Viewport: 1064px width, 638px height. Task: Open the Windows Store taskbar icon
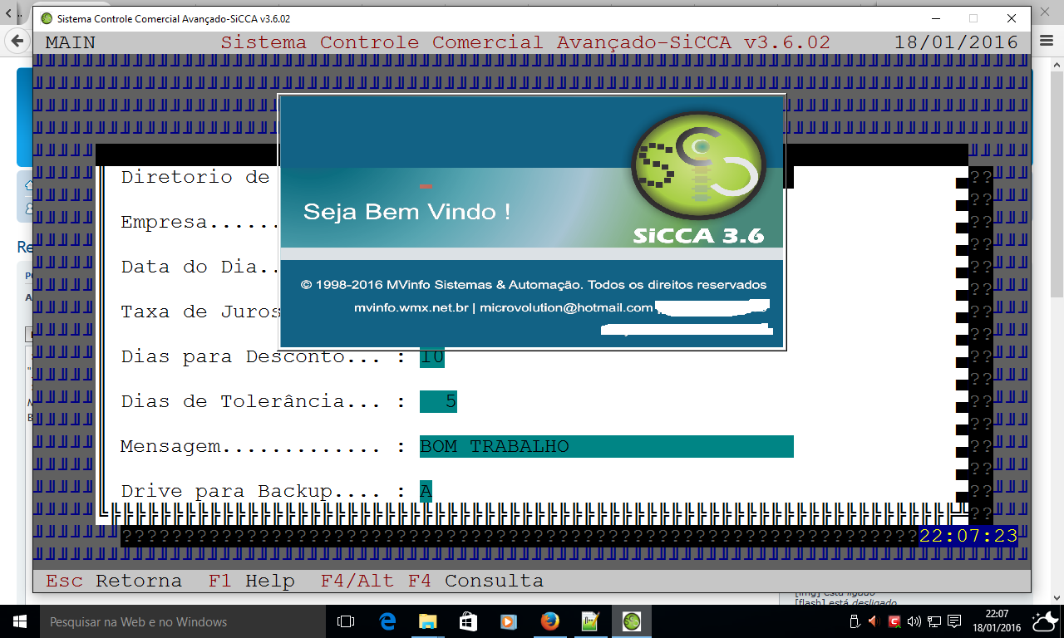tap(468, 621)
